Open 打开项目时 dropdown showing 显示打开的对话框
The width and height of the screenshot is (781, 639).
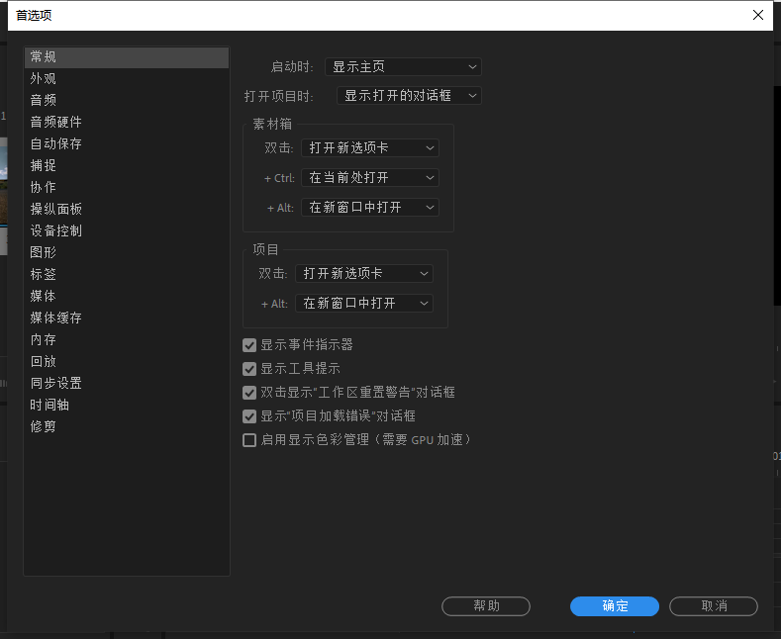click(x=409, y=96)
